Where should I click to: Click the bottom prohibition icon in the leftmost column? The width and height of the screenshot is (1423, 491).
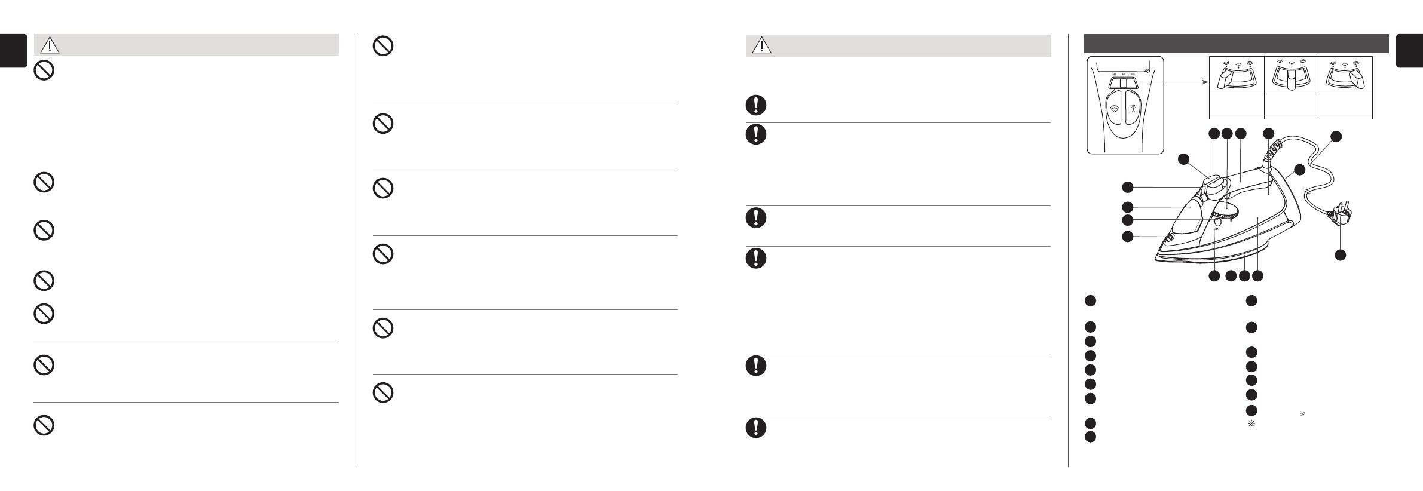[x=44, y=425]
